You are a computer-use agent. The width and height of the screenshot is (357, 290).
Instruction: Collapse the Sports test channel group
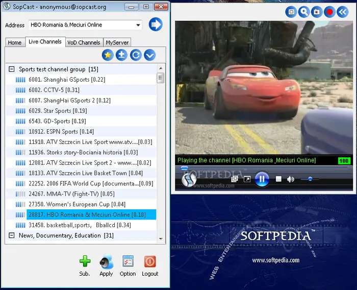(11, 69)
